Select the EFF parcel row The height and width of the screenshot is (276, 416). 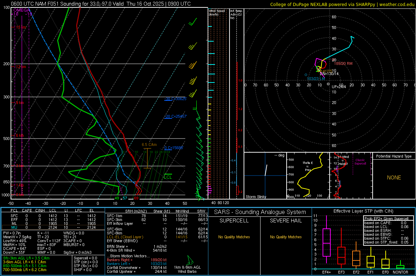(x=53, y=220)
